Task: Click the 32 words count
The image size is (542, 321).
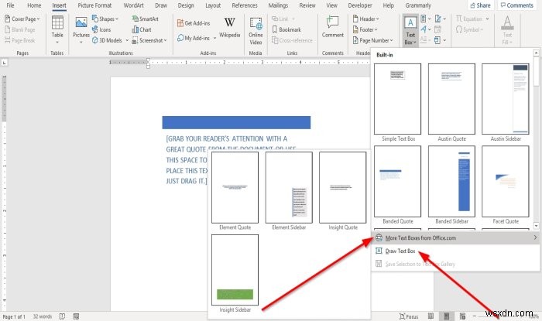Action: (x=42, y=316)
